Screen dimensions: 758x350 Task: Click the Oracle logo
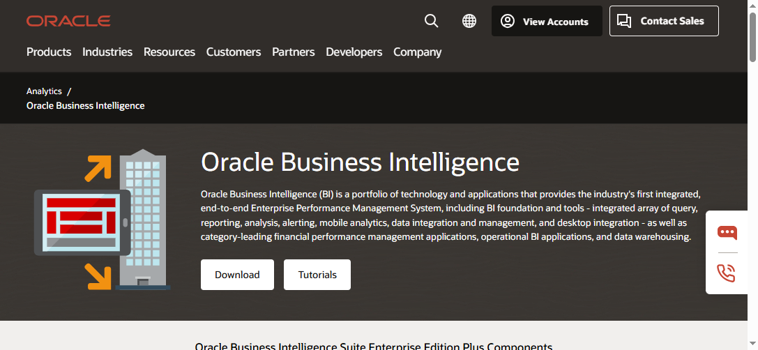coord(68,21)
